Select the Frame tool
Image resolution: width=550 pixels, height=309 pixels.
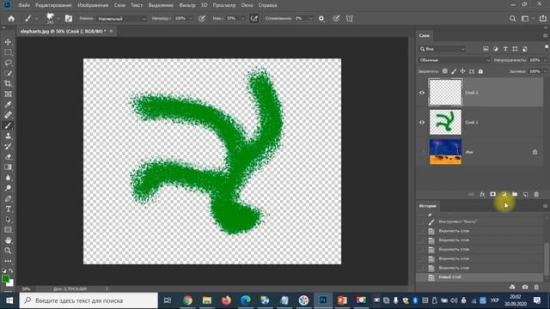[x=8, y=94]
